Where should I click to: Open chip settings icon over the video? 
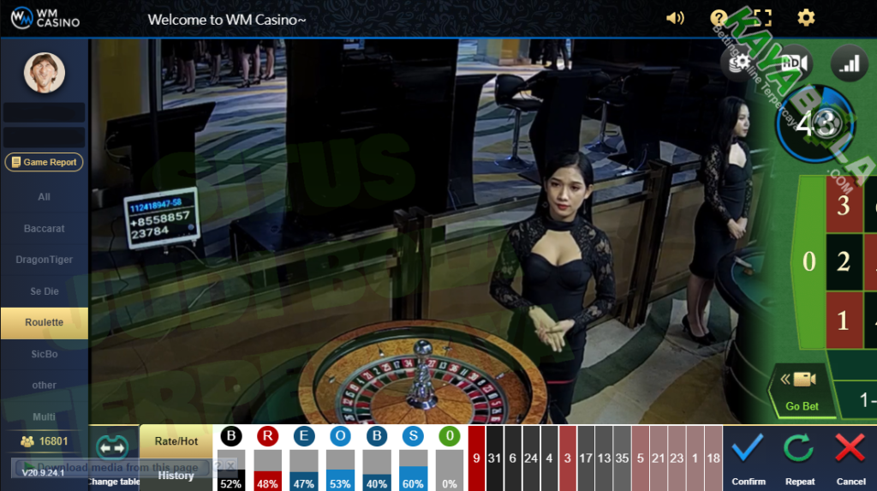[x=738, y=62]
